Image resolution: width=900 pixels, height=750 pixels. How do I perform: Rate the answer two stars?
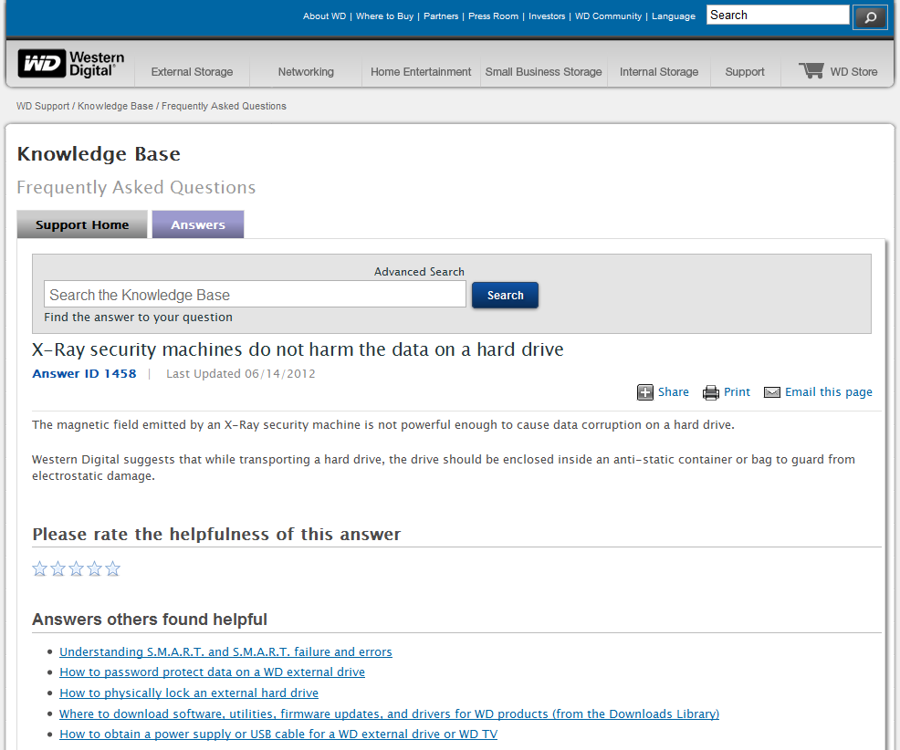tap(58, 568)
